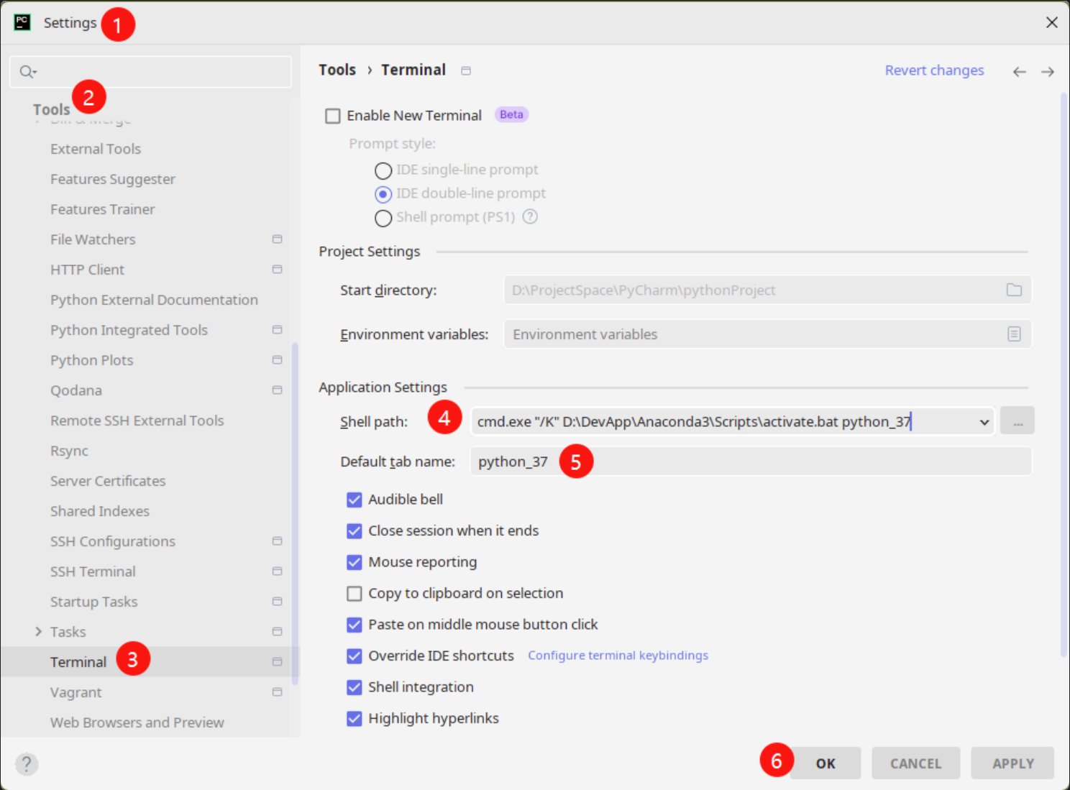Click Revert changes link
Screen dimensions: 1070x790
coord(934,70)
